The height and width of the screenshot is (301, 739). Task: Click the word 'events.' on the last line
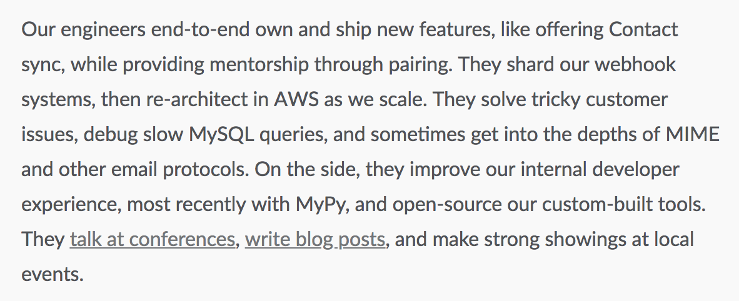53,275
